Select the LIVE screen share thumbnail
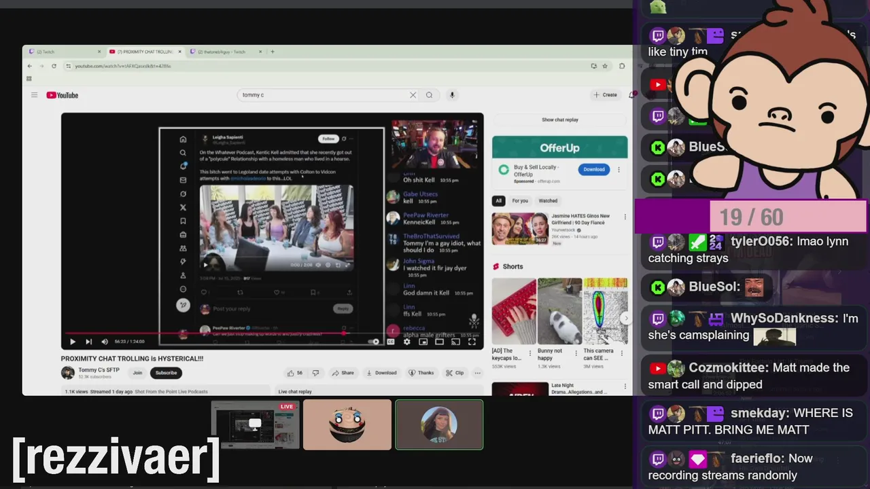 pos(255,425)
